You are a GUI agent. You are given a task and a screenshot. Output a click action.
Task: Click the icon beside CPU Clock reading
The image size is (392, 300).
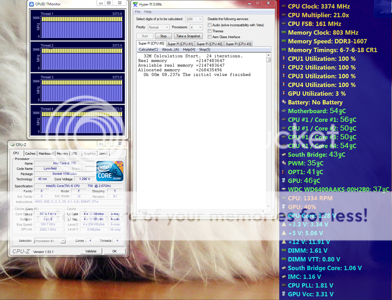click(x=284, y=7)
